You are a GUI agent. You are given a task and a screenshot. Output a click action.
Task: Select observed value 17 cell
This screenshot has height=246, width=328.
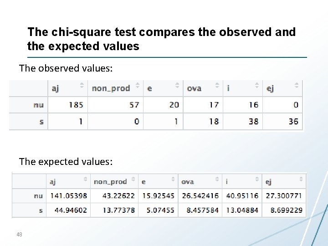coord(203,105)
